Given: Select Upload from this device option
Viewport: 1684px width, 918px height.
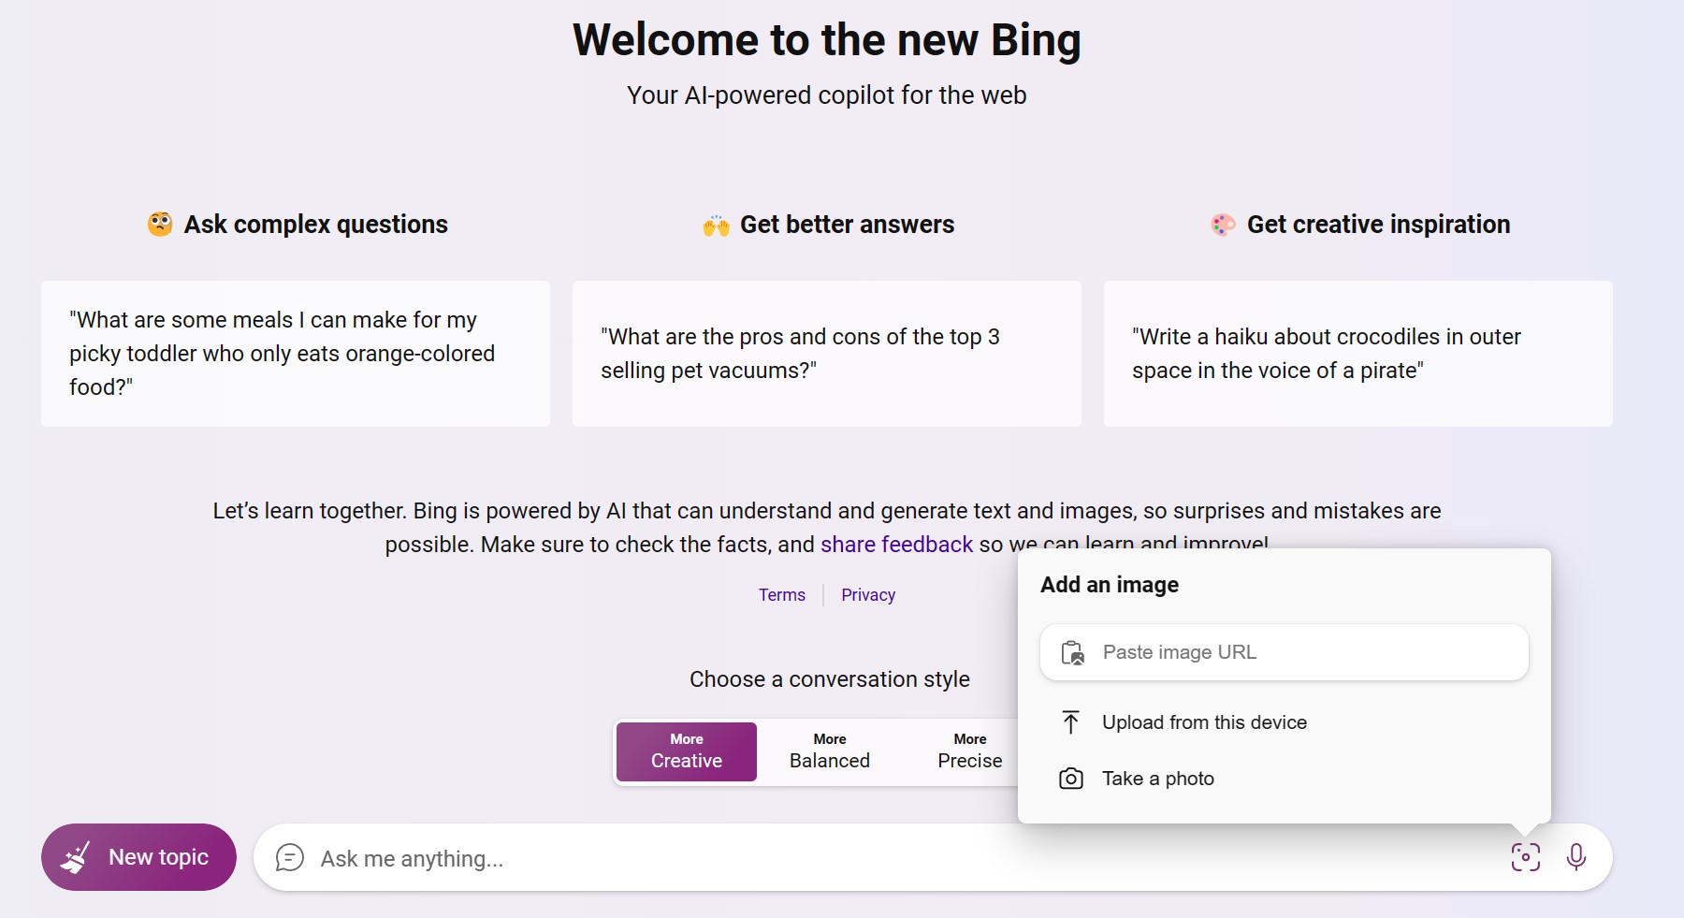Looking at the screenshot, I should coord(1203,722).
